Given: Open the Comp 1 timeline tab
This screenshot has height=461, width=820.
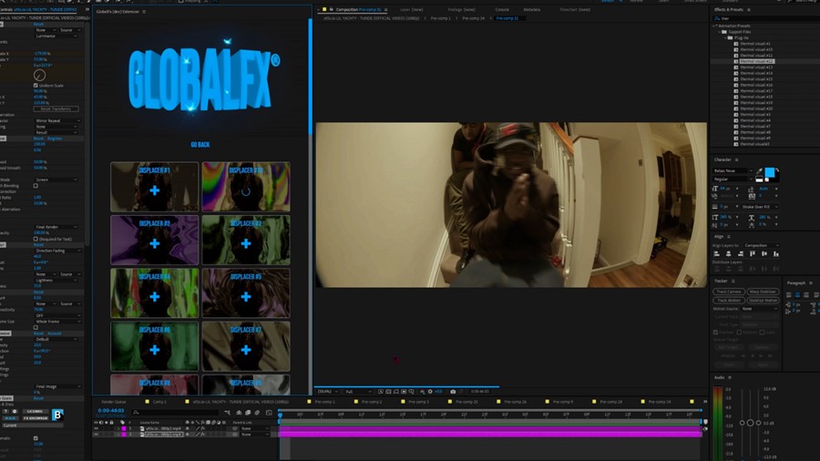Looking at the screenshot, I should (159, 402).
